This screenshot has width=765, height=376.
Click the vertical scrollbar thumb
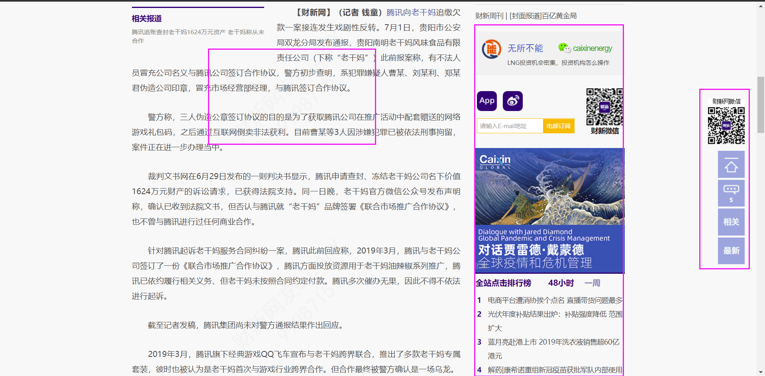[x=761, y=105]
